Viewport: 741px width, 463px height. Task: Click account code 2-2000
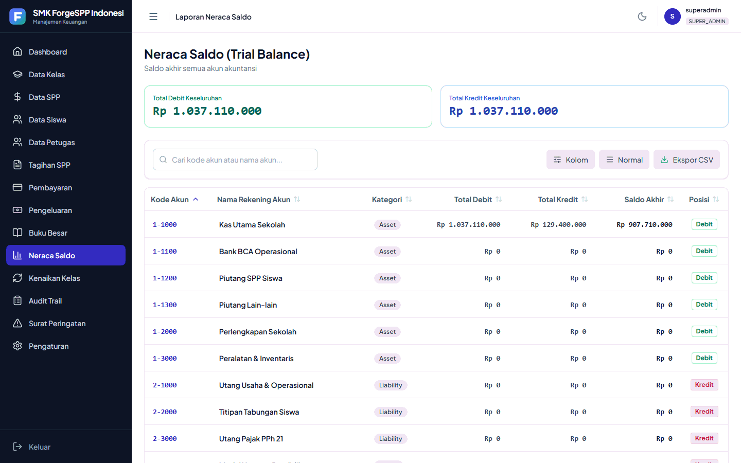165,412
